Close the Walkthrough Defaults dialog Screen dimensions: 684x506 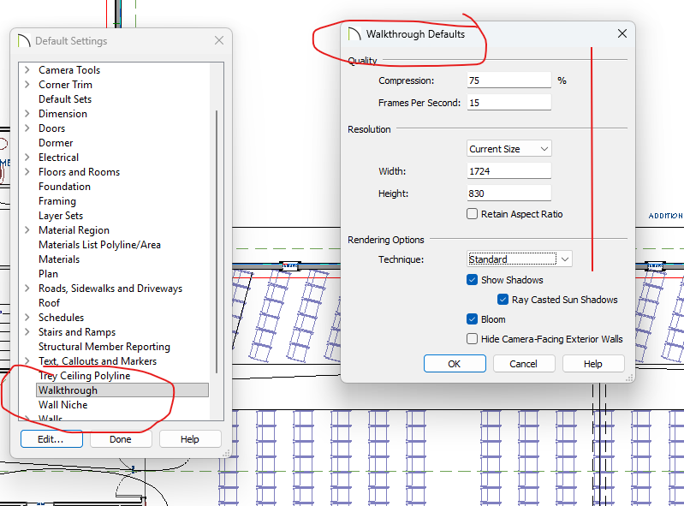click(x=622, y=34)
